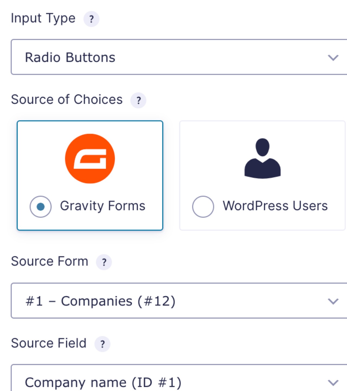The height and width of the screenshot is (391, 347).
Task: Click the "Gravity Forms" option label text
Action: [102, 206]
